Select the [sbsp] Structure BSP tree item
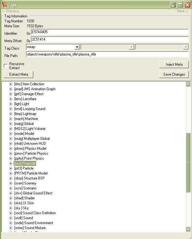192x239 pixels. (29, 178)
